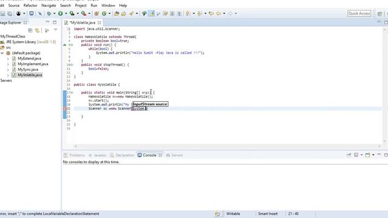Image resolution: width=388 pixels, height=218 pixels.
Task: Click the Skip All Breakpoints icon
Action: [x=40, y=13]
